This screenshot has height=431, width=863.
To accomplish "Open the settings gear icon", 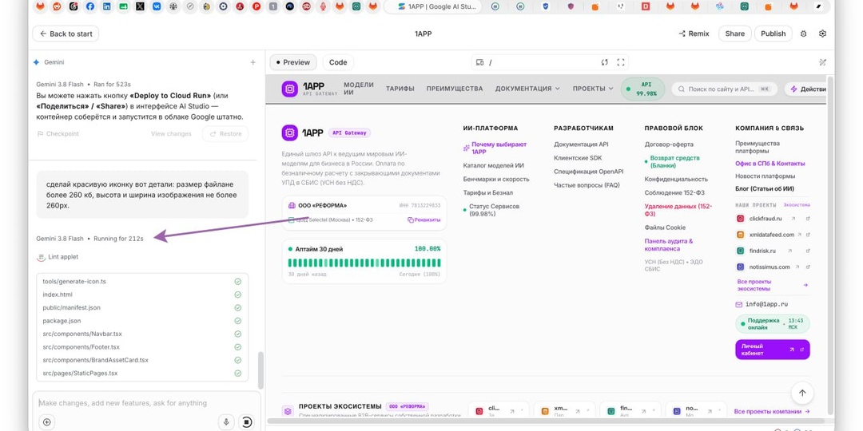I will tap(822, 34).
